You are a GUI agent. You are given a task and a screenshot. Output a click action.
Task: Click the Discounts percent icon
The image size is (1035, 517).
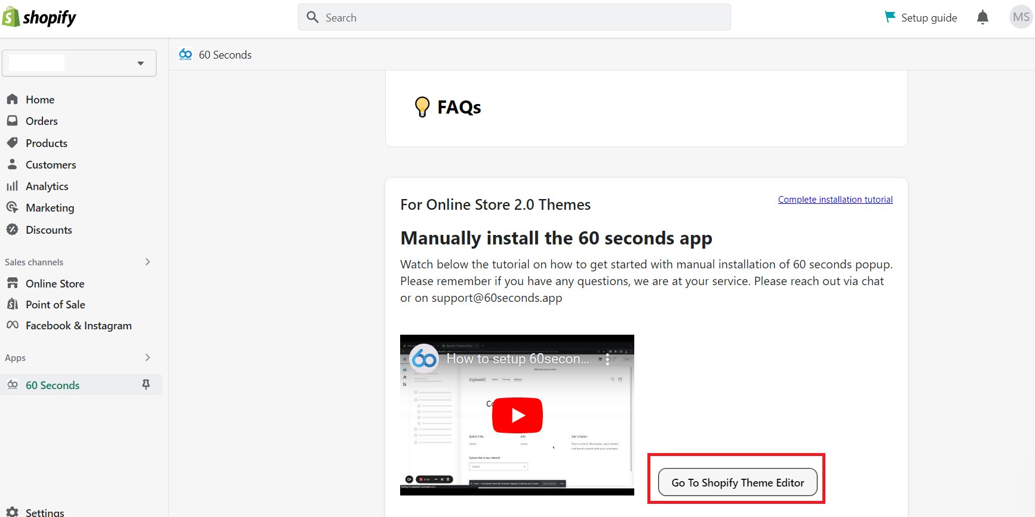(x=12, y=230)
